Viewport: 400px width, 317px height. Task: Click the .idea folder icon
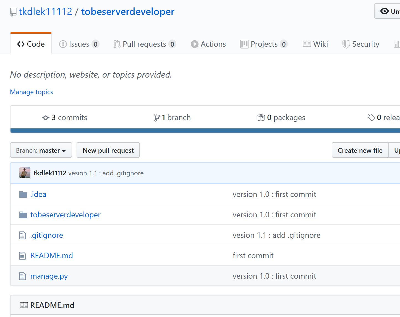(23, 194)
